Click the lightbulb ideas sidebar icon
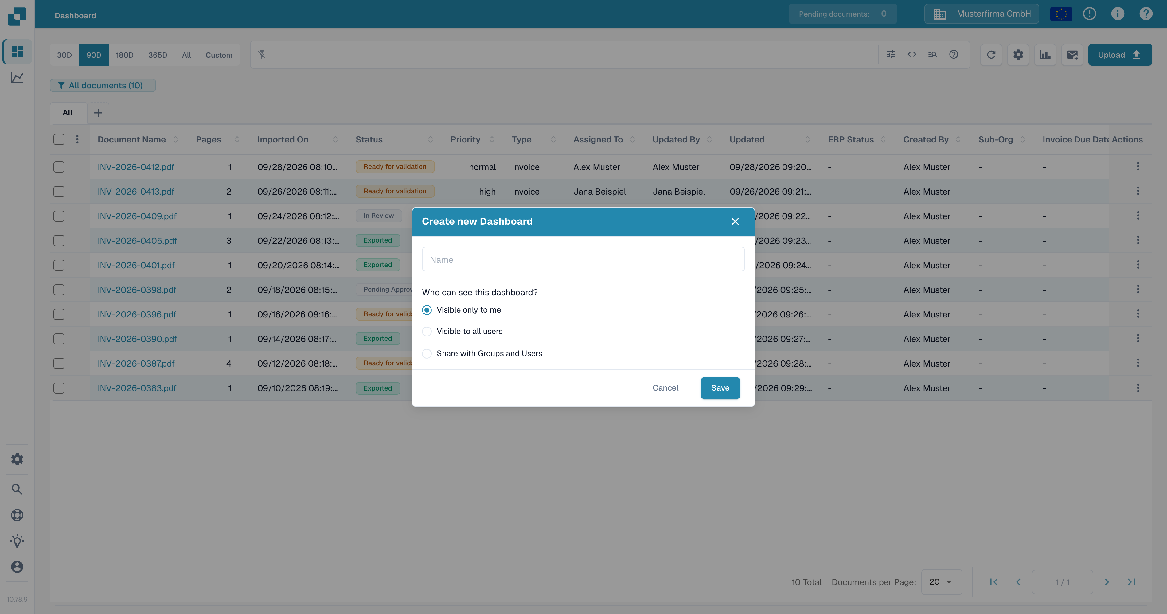Viewport: 1167px width, 614px height. (x=17, y=541)
